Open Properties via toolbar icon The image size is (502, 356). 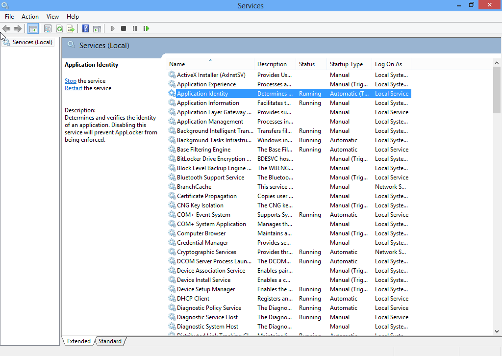48,28
